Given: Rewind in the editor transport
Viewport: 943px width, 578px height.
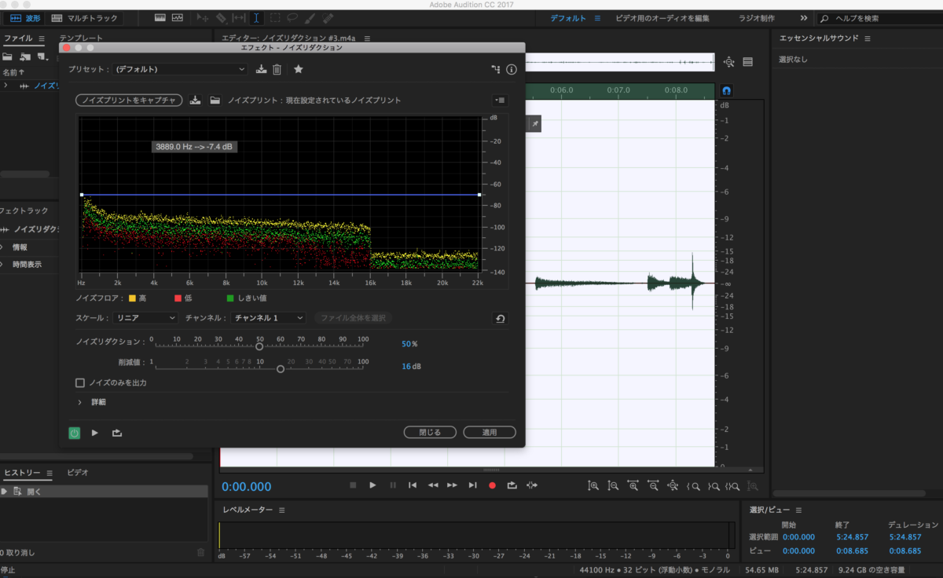Looking at the screenshot, I should coord(433,485).
